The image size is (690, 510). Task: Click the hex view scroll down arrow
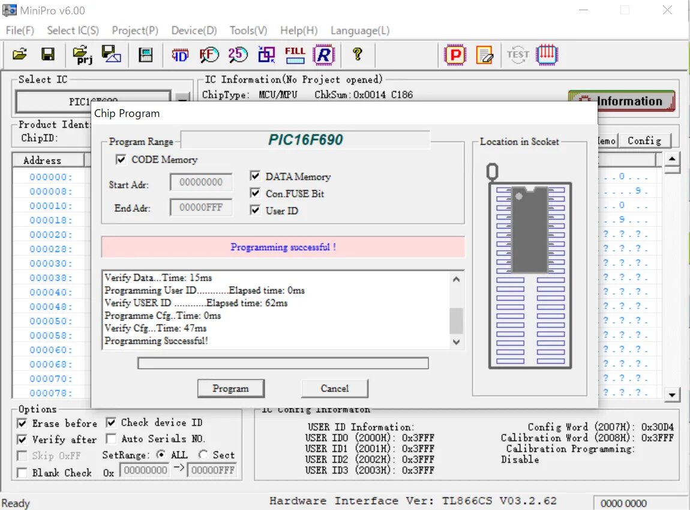click(672, 395)
